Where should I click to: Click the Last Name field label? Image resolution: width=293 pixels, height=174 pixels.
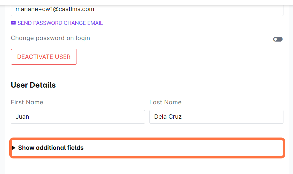165,102
